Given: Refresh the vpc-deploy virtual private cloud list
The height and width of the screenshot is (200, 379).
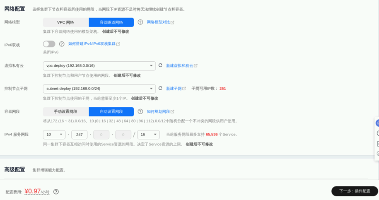Looking at the screenshot, I should (x=160, y=65).
